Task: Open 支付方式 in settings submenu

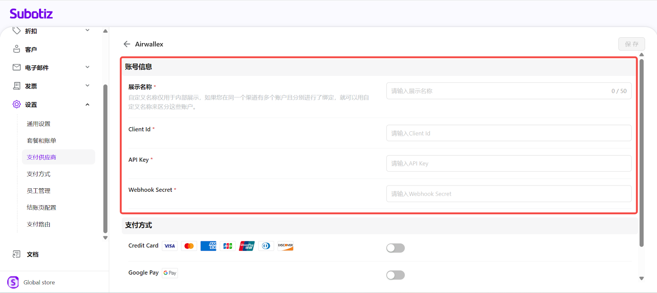Action: (x=39, y=174)
